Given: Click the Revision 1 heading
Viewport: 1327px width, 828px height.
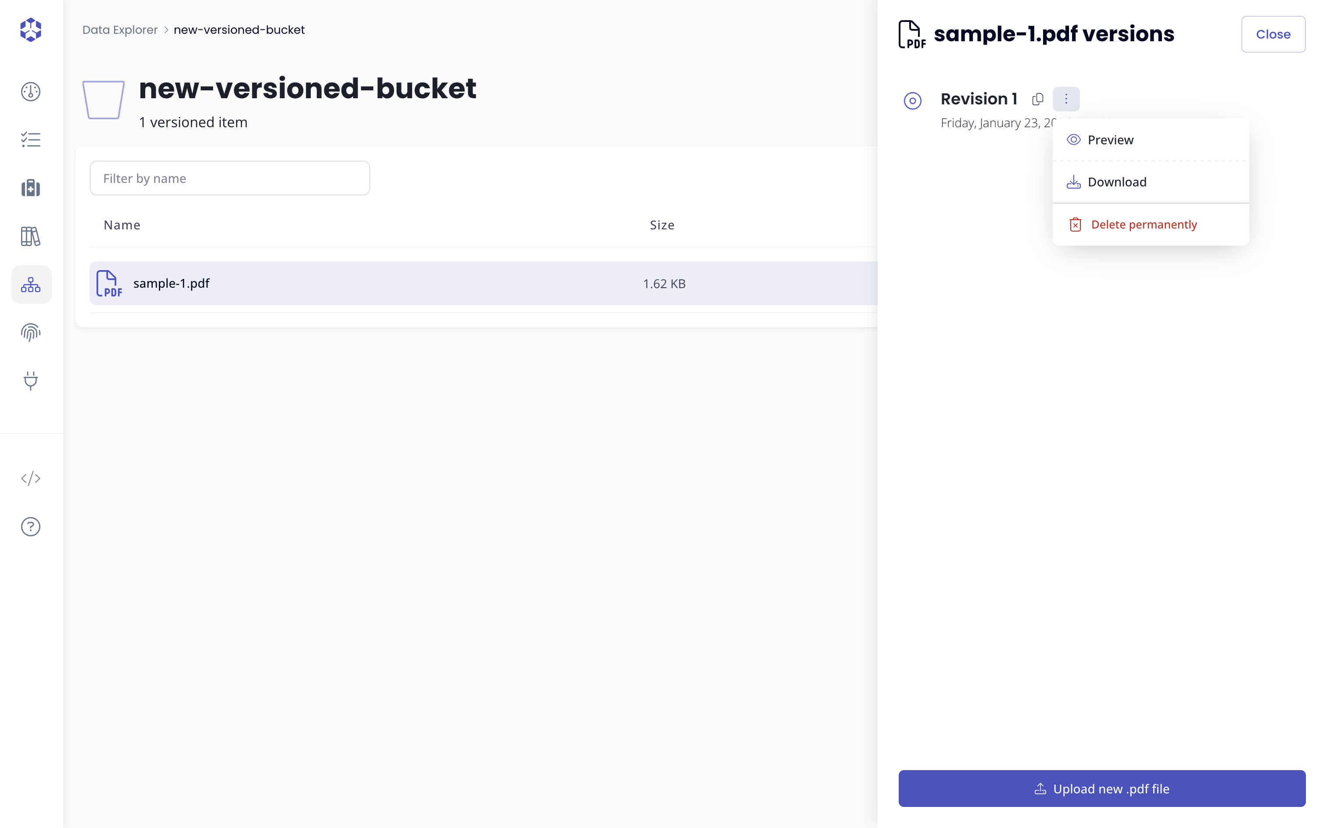Looking at the screenshot, I should point(979,99).
